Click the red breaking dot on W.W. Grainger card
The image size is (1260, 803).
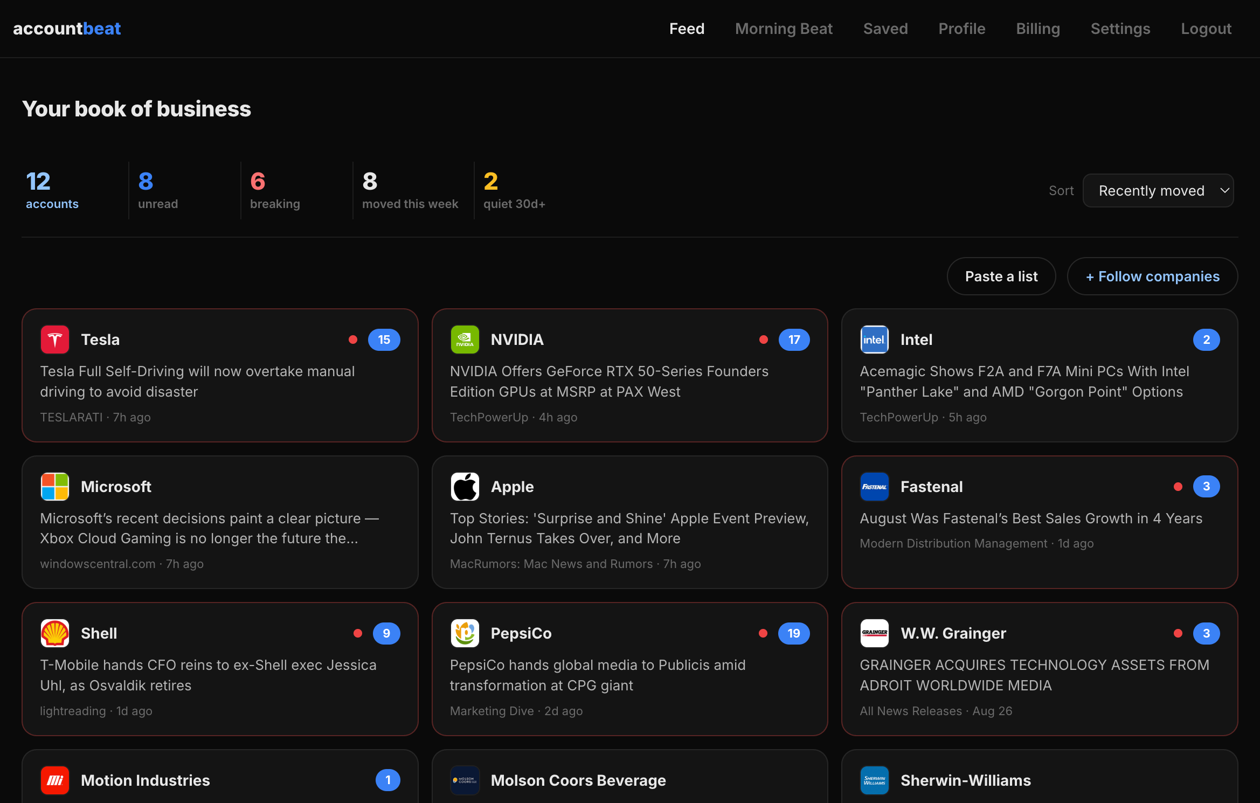pos(1178,633)
